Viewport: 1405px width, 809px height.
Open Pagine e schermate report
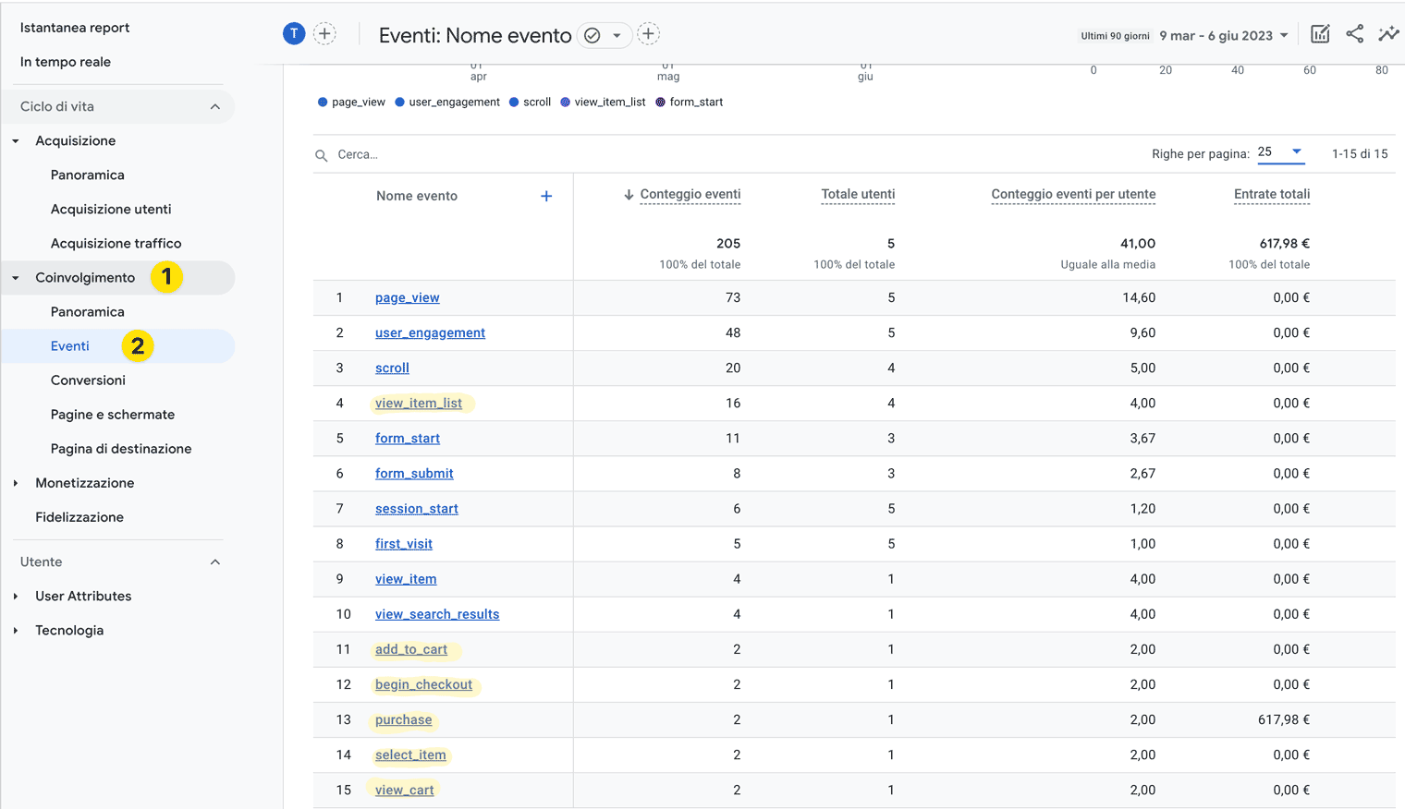[x=113, y=415]
